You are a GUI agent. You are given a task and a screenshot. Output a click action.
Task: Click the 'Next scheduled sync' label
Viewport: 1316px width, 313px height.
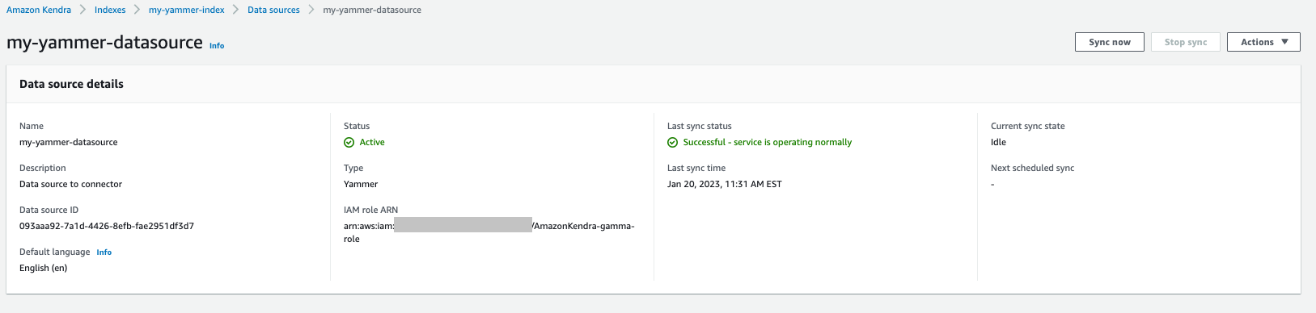click(1033, 168)
